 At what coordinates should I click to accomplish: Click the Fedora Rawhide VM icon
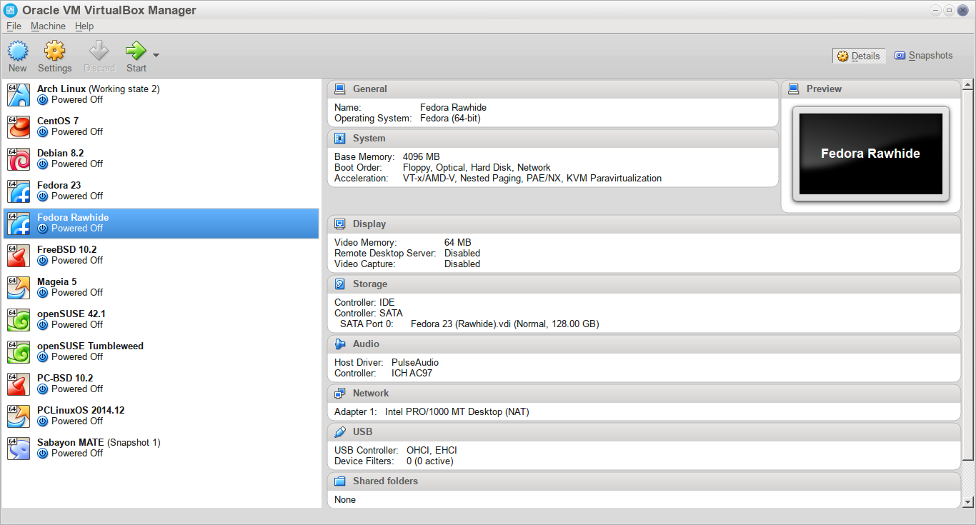(19, 223)
